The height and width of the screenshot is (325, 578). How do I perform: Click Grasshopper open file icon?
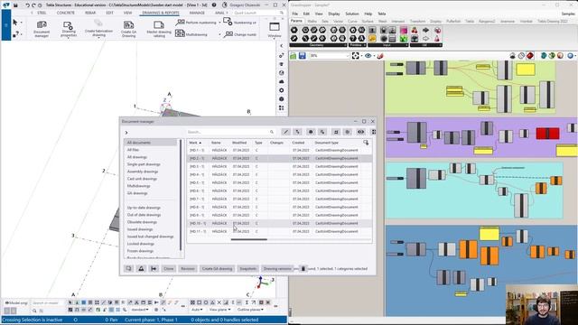tap(293, 56)
